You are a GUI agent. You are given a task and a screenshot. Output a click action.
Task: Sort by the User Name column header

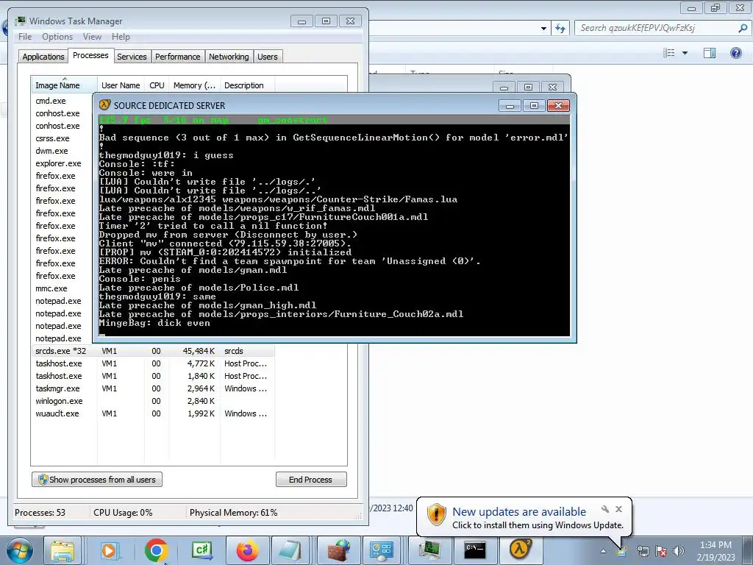(x=121, y=85)
